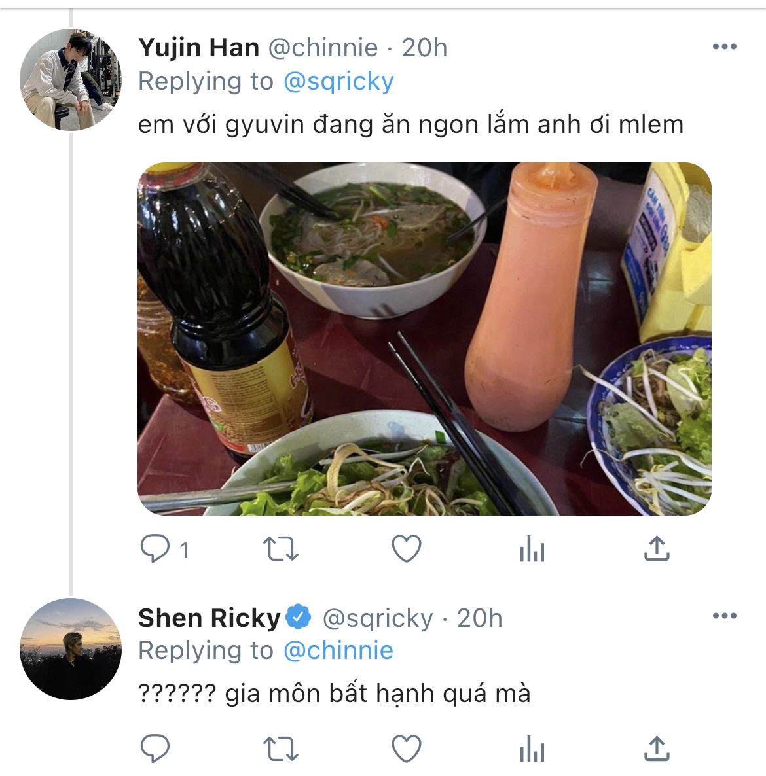The image size is (766, 776).
Task: Reply to Yujin Han's tweet
Action: 156,550
